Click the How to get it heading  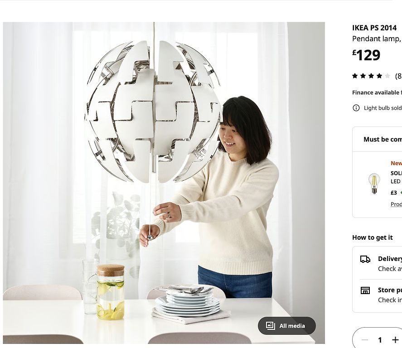pos(372,237)
